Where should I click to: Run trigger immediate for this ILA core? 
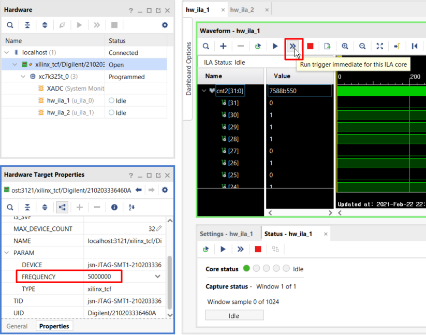point(292,46)
